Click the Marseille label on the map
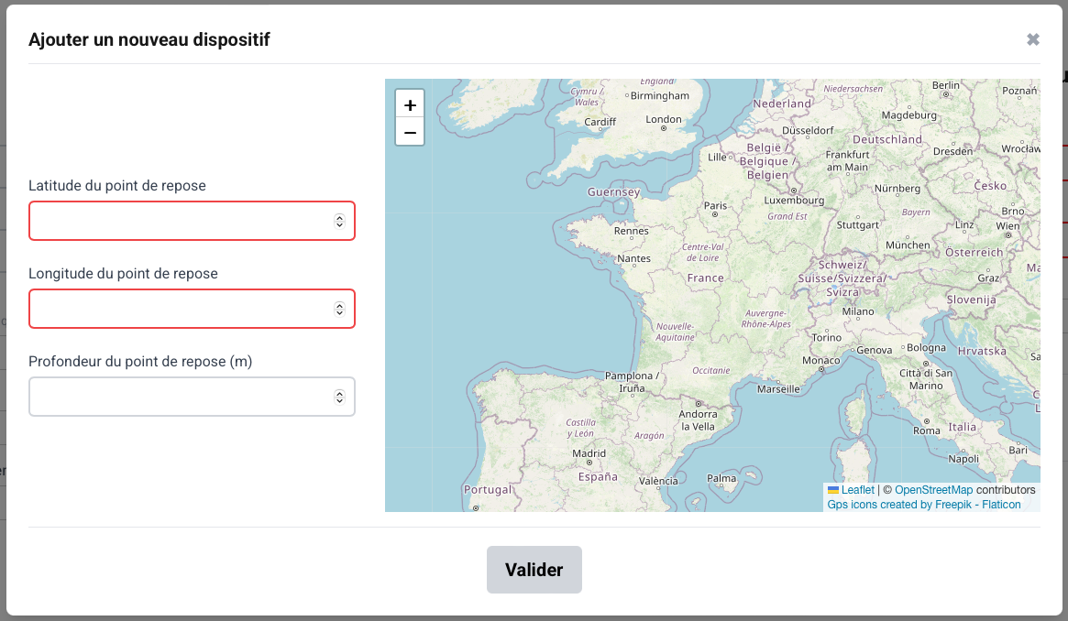 778,389
